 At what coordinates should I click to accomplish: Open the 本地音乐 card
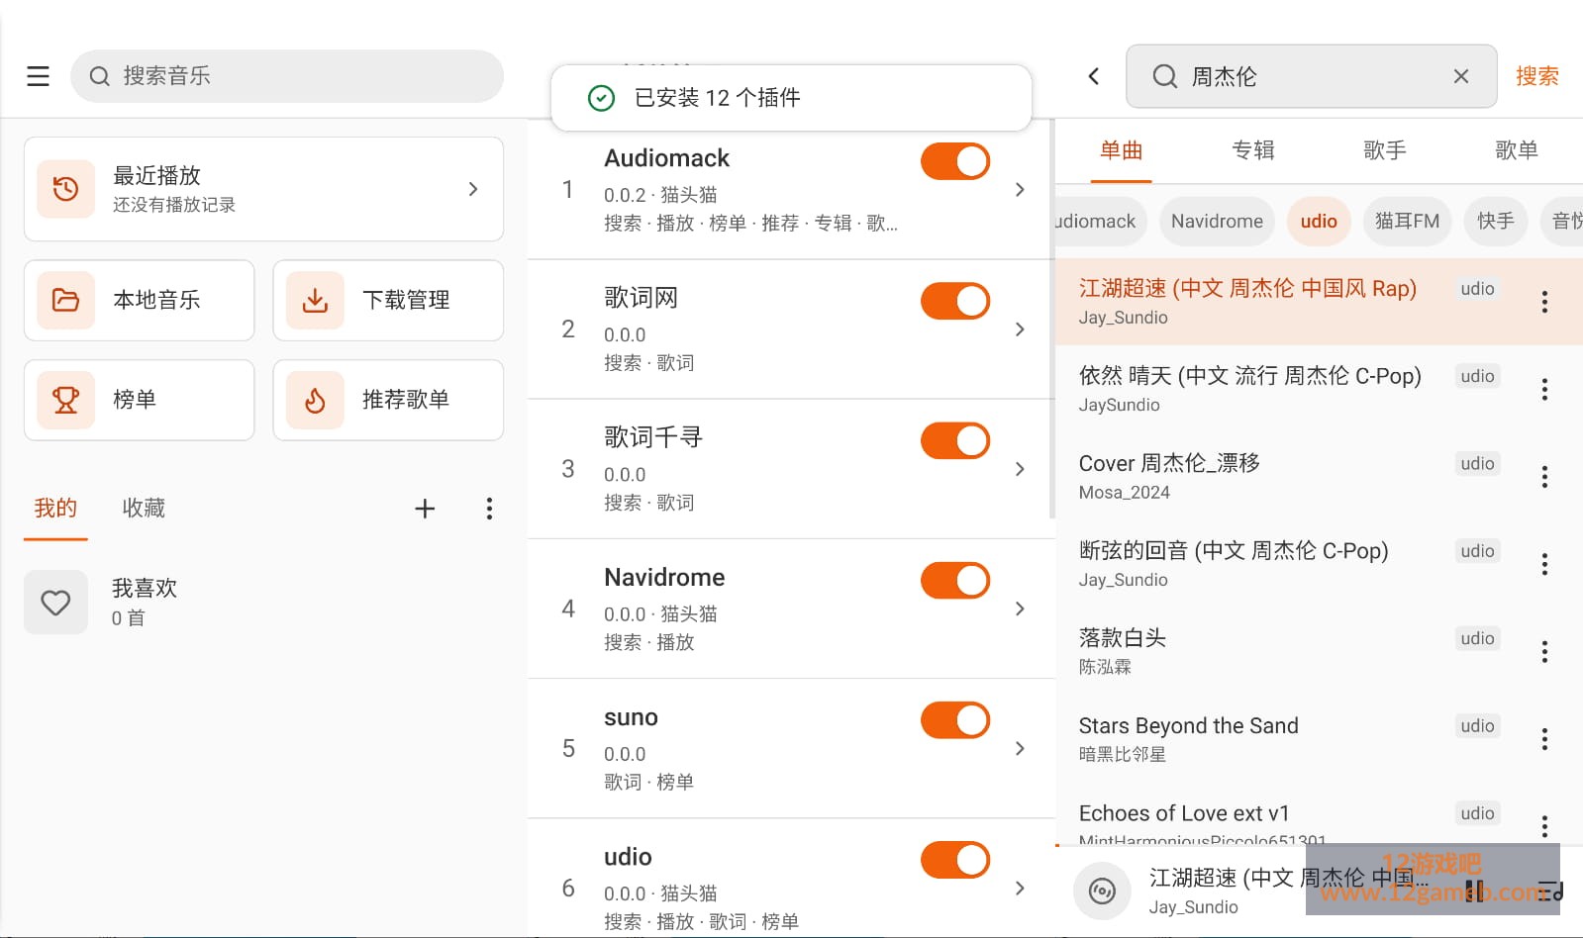tap(140, 301)
